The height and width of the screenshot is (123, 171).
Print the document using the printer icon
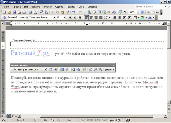[x=30, y=12]
